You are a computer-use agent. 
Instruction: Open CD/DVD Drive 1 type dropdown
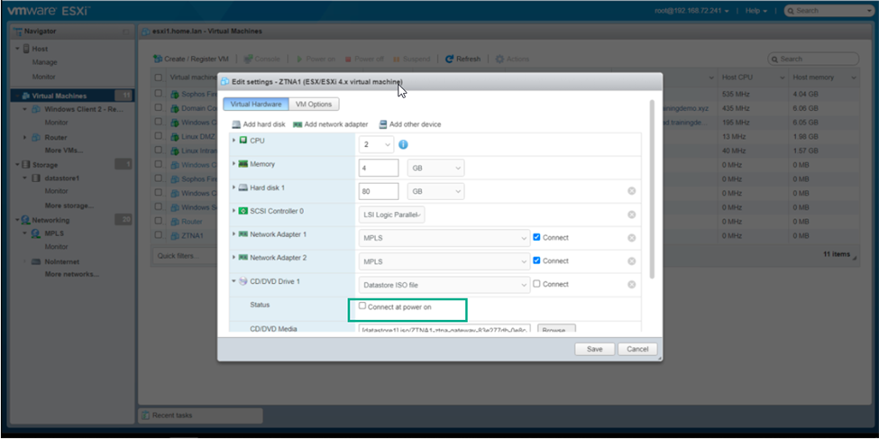point(444,285)
